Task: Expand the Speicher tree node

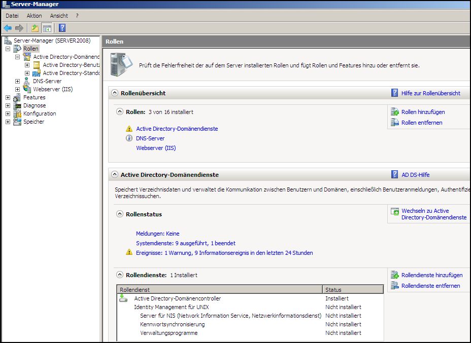Action: tap(8, 122)
